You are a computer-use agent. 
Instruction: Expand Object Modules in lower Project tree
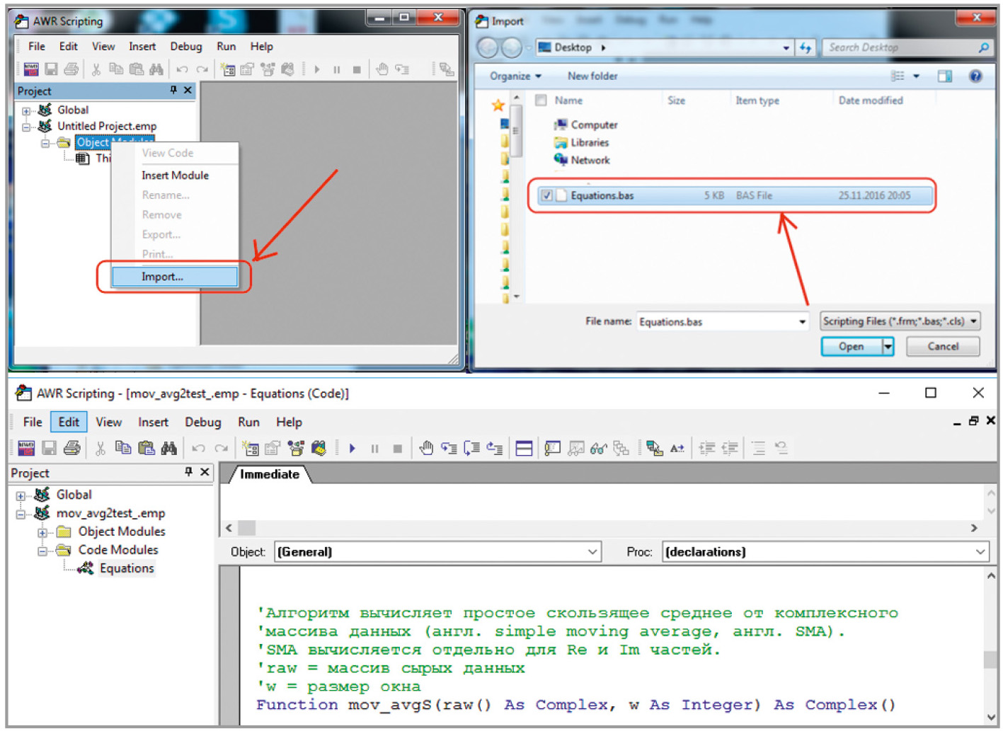(x=42, y=532)
